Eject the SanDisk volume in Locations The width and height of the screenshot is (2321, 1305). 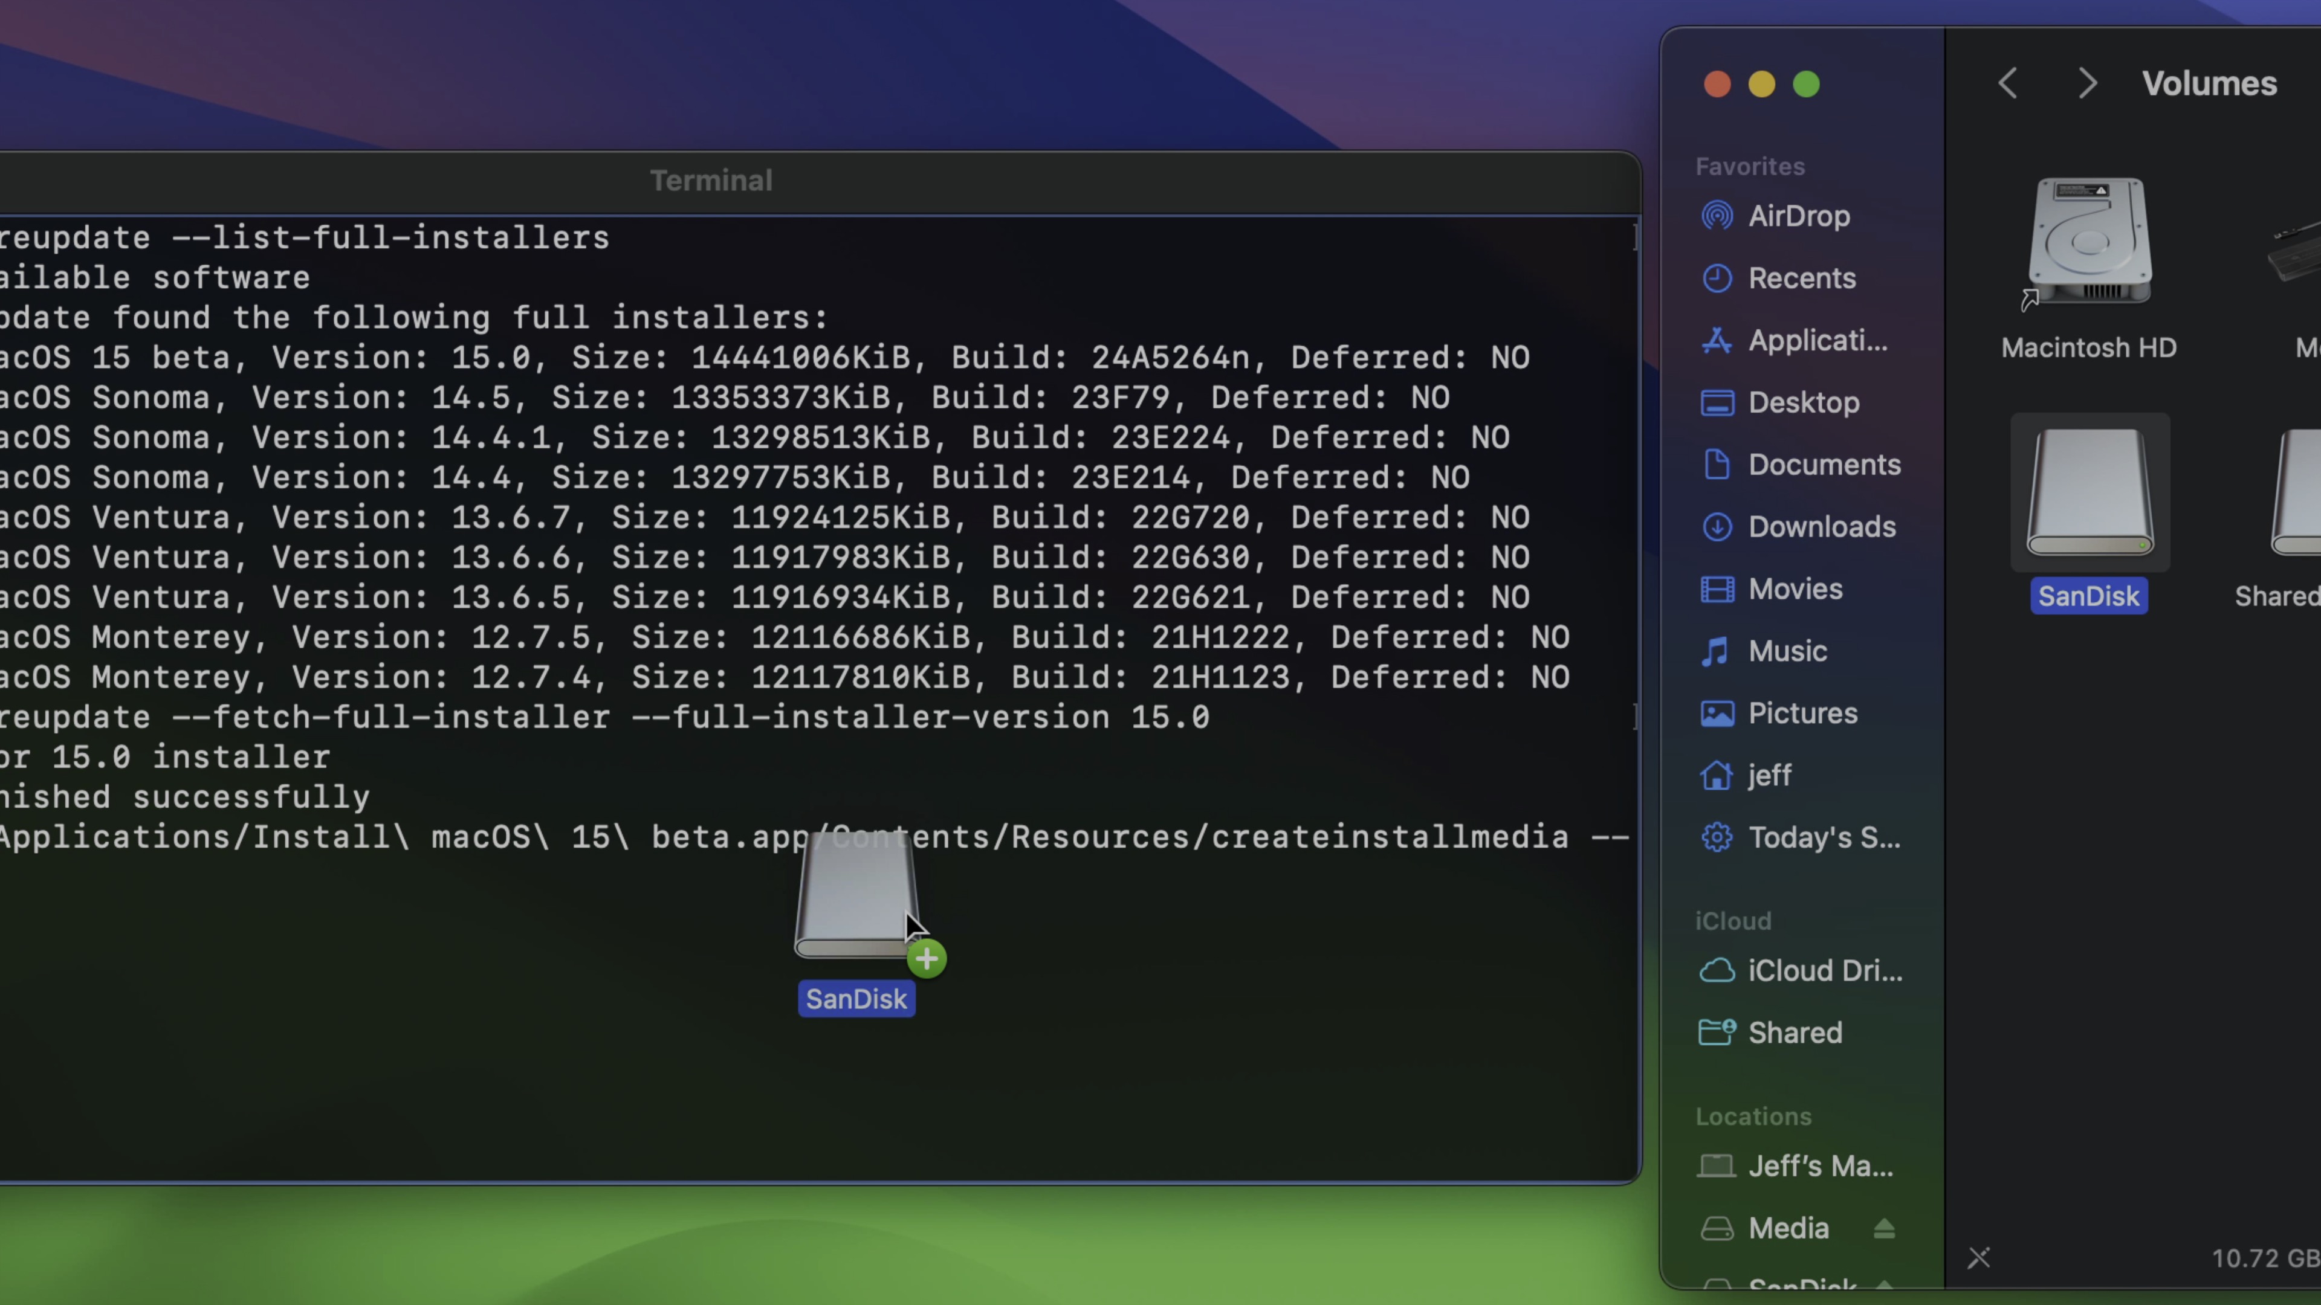click(1886, 1288)
